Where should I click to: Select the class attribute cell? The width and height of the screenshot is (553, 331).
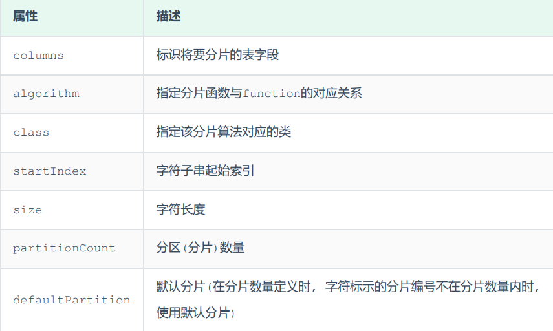click(x=31, y=133)
